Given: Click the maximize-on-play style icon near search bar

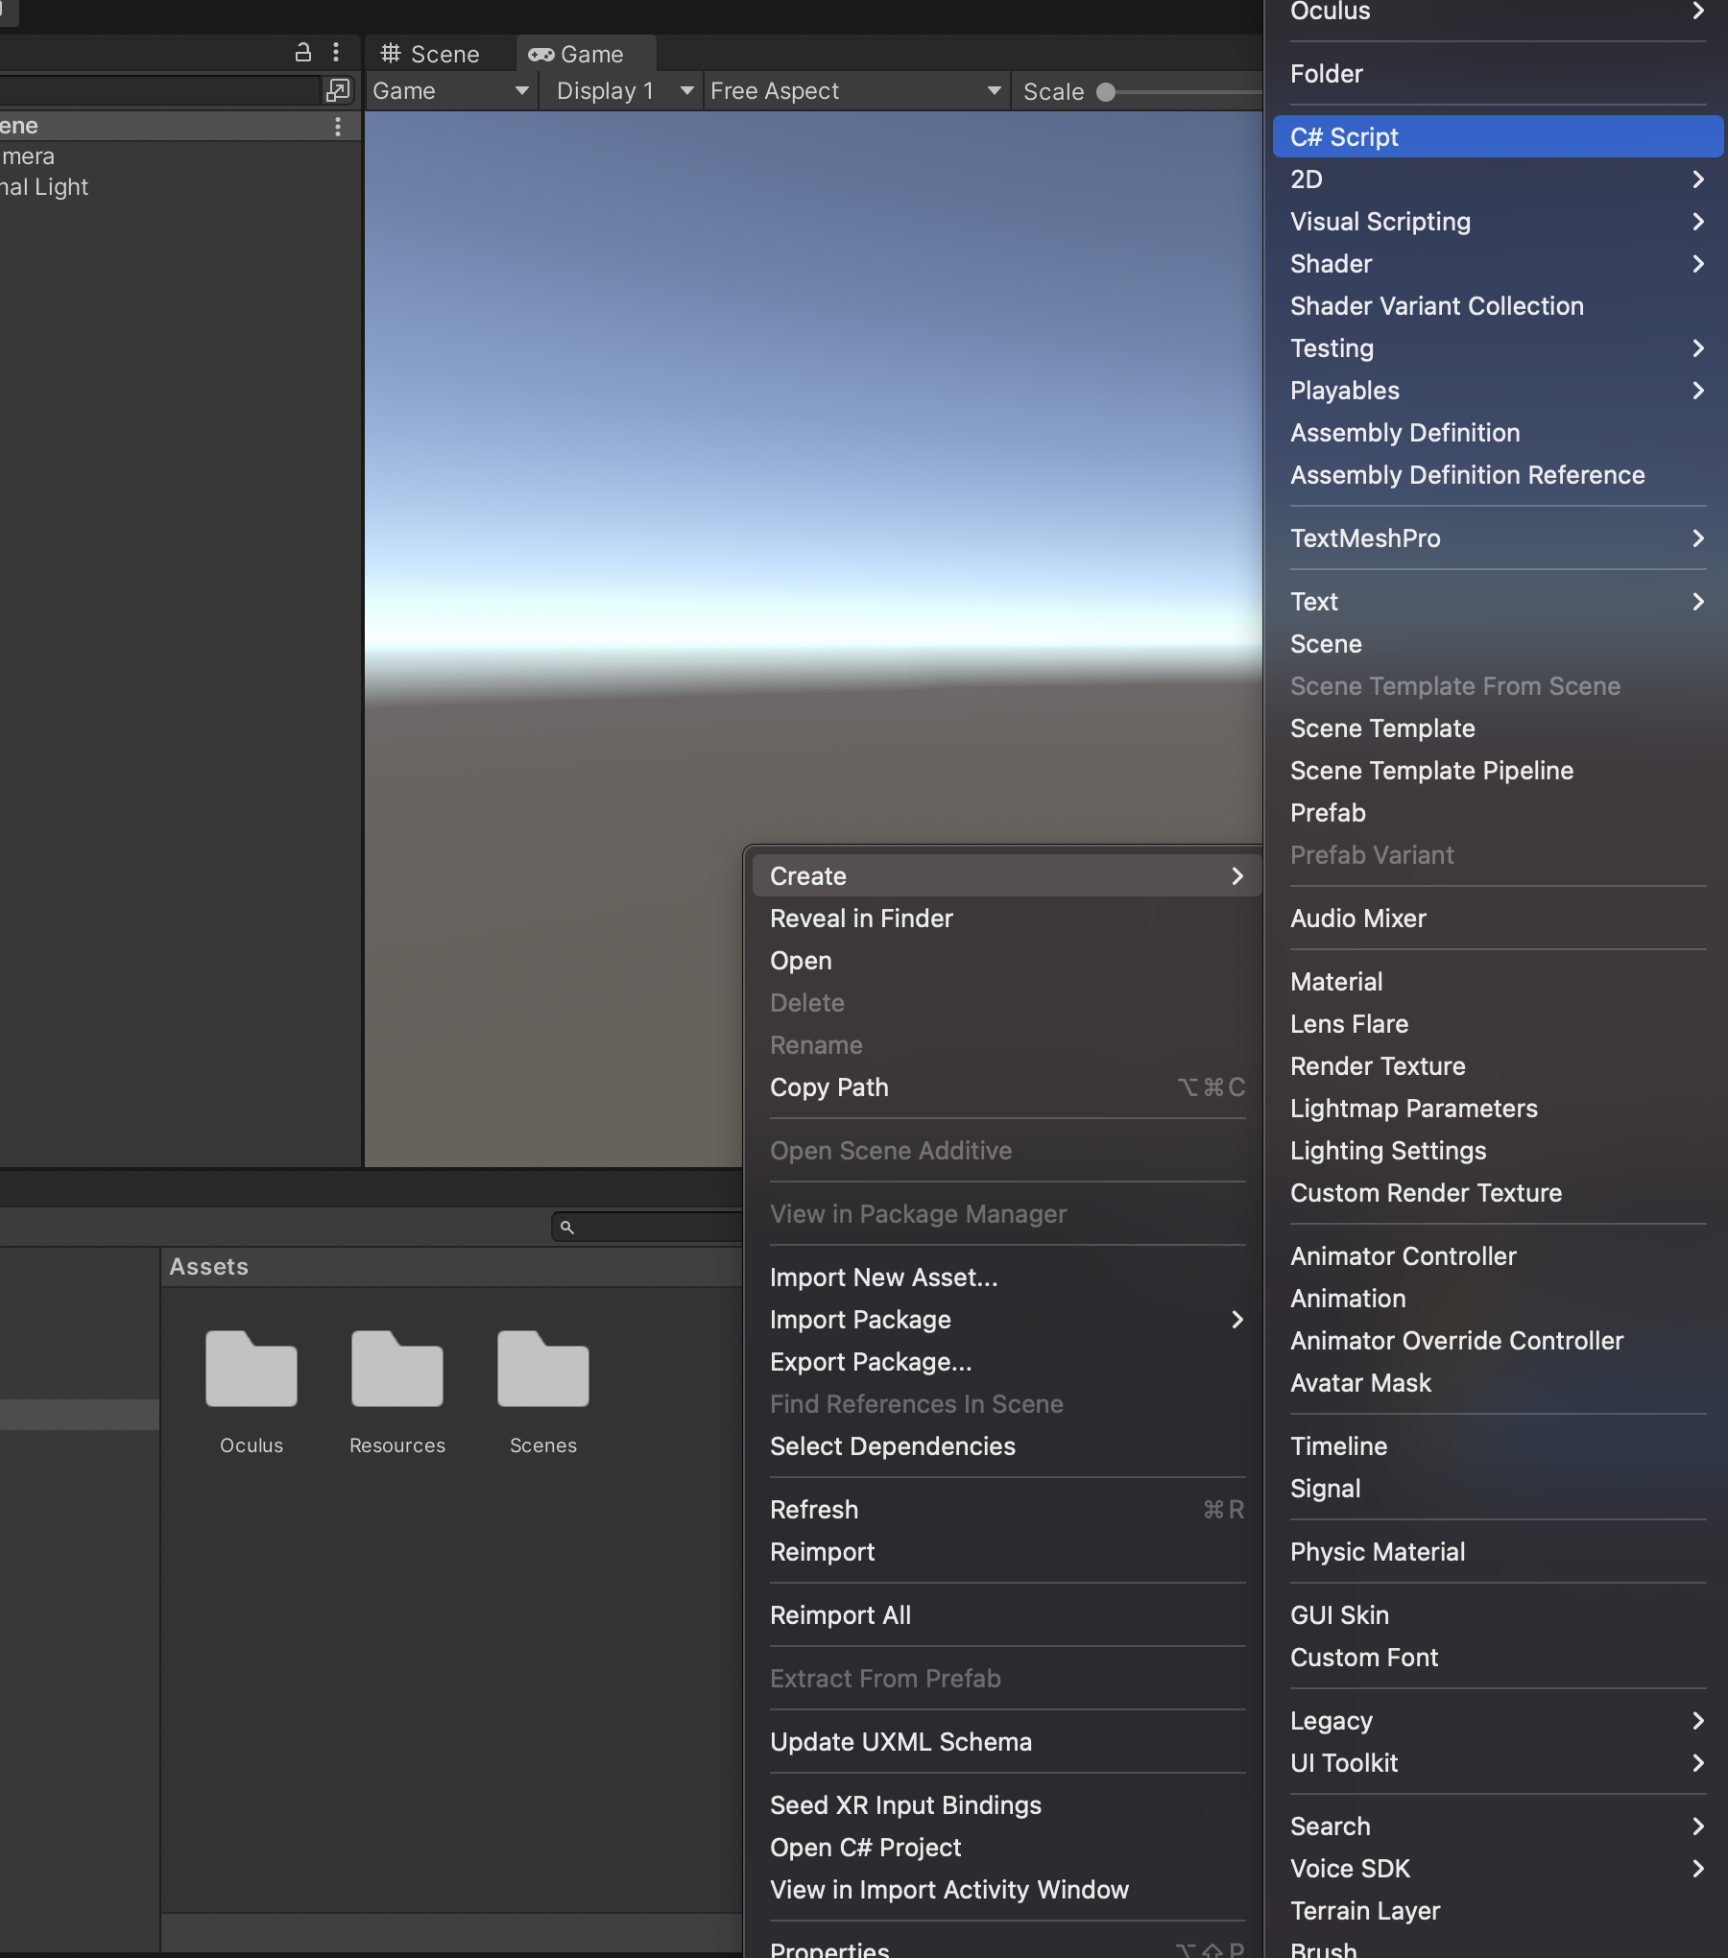Looking at the screenshot, I should (x=338, y=90).
